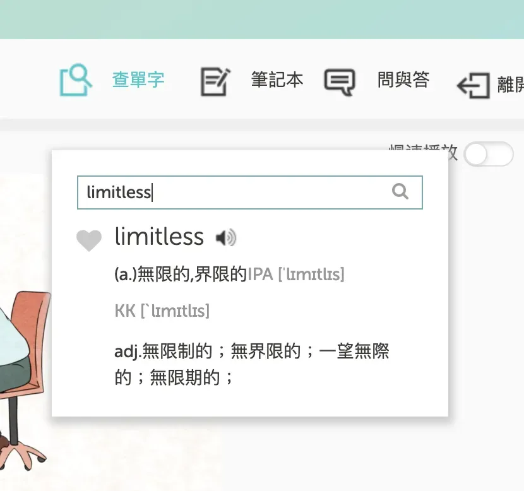Click the (a.)無限的,界限的 definition text
Viewport: 524px width, 491px height.
coord(181,275)
